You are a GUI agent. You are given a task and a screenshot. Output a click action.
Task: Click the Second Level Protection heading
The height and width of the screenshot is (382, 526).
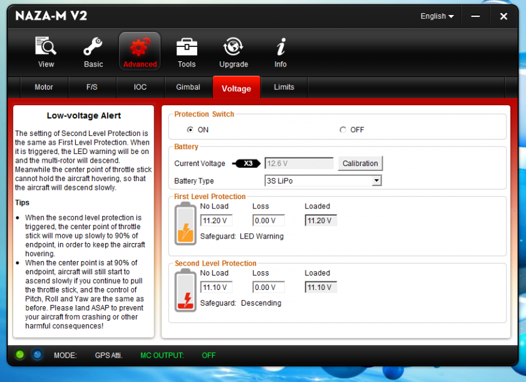(x=215, y=263)
